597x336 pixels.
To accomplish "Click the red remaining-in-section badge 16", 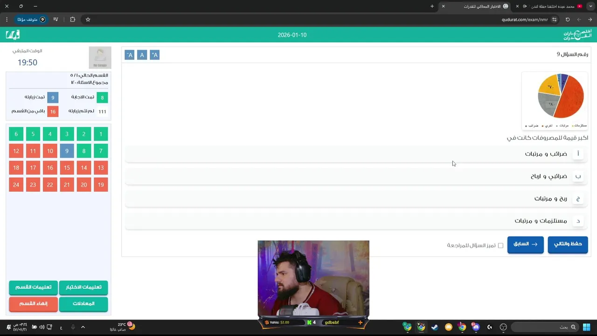I will pyautogui.click(x=53, y=112).
